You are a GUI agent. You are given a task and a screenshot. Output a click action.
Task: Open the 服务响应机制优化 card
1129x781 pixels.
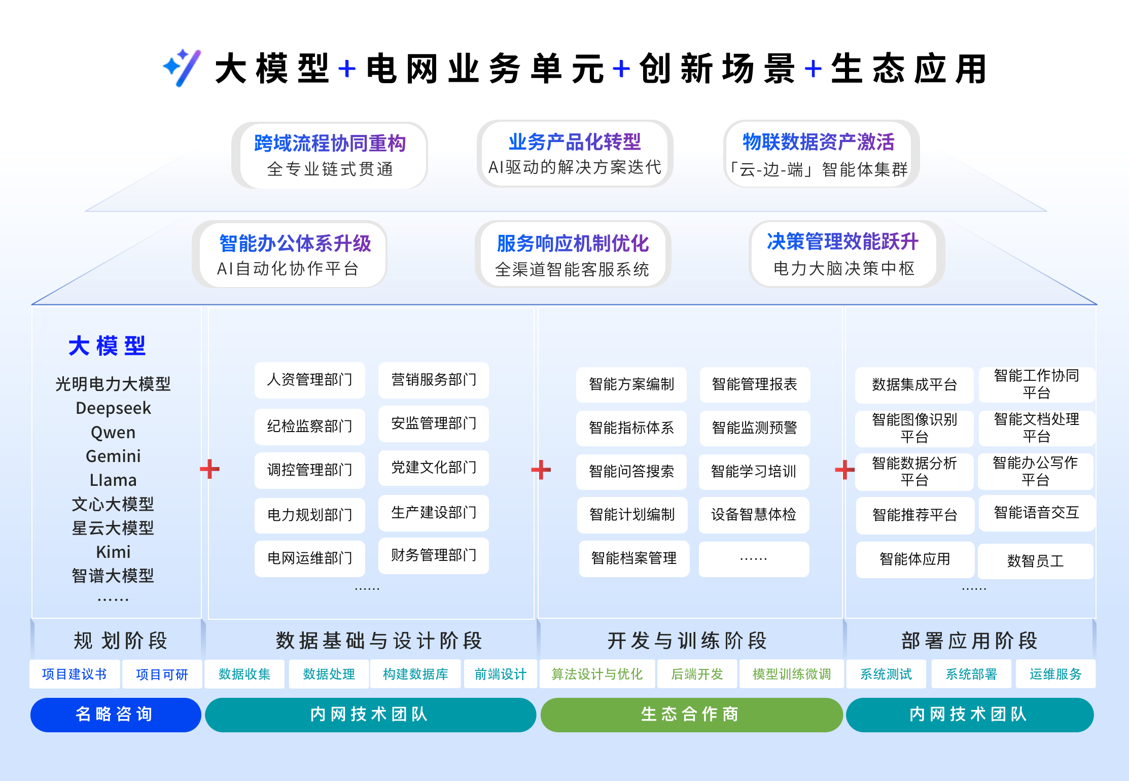click(573, 254)
